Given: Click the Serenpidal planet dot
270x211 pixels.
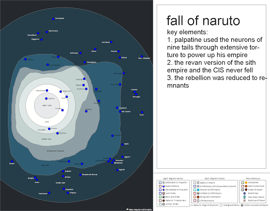Looking at the screenshot, I should pyautogui.click(x=53, y=19).
